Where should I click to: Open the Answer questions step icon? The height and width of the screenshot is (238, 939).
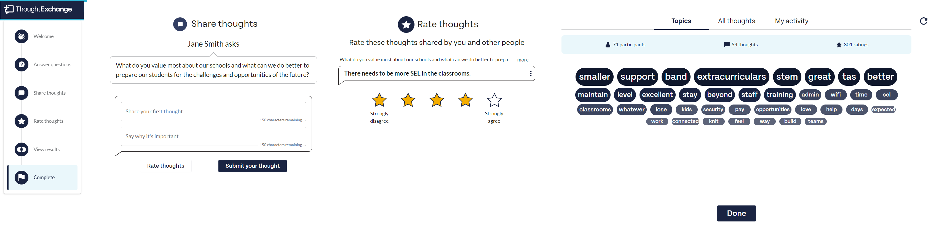click(22, 65)
